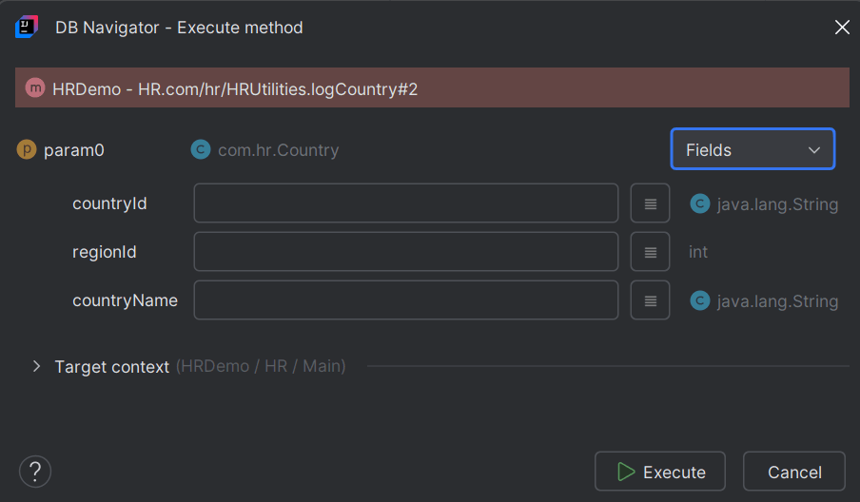This screenshot has height=502, width=860.
Task: Cancel the Execute method dialog
Action: [793, 472]
